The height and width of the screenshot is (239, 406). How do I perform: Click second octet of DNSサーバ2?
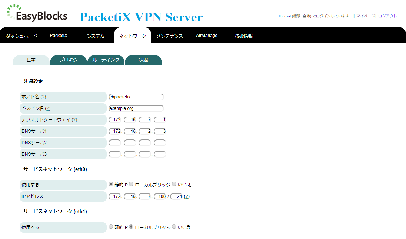tap(130, 142)
